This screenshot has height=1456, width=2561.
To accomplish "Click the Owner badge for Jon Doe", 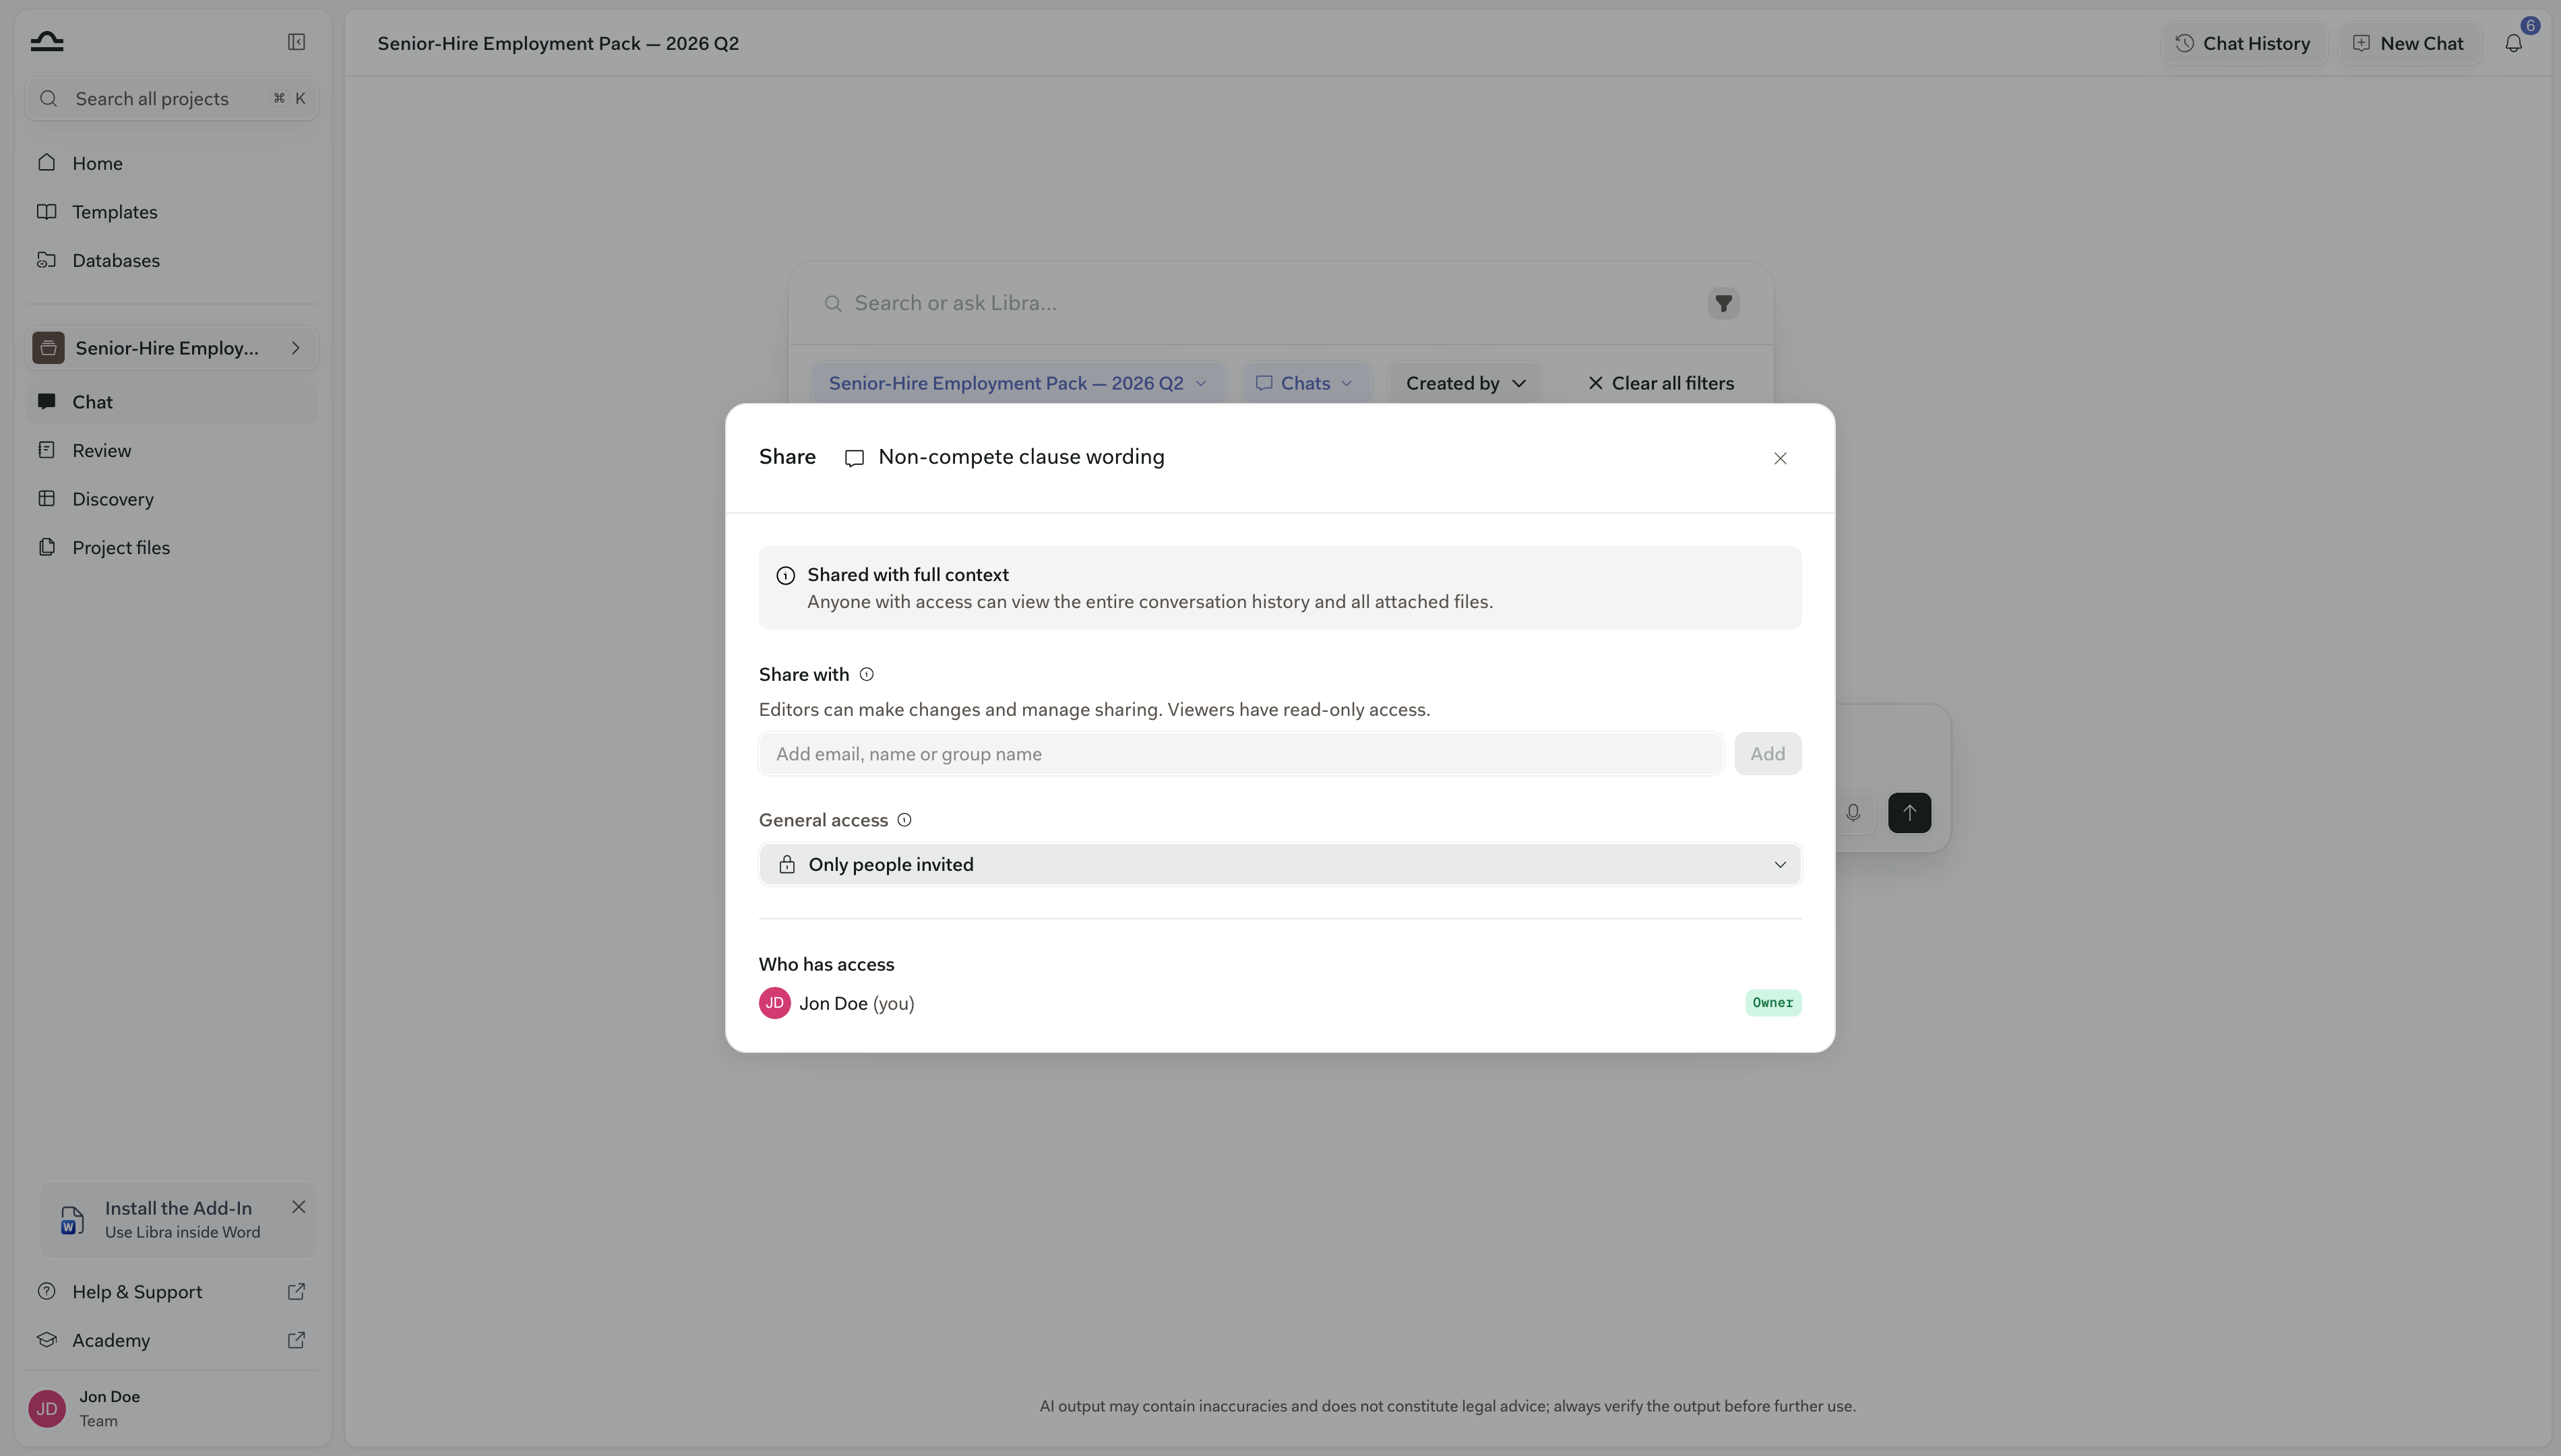I will pyautogui.click(x=1772, y=1003).
